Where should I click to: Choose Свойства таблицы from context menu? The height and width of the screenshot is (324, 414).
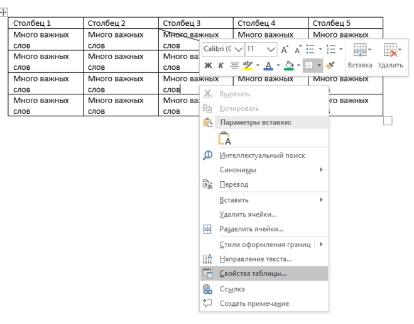(x=253, y=274)
